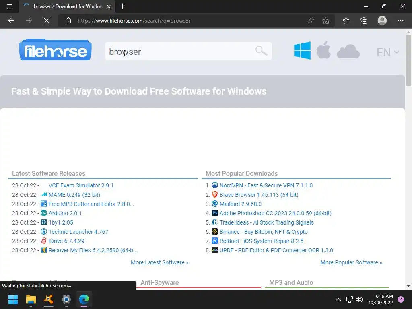Click the address bar URL
The height and width of the screenshot is (309, 412).
point(134,21)
